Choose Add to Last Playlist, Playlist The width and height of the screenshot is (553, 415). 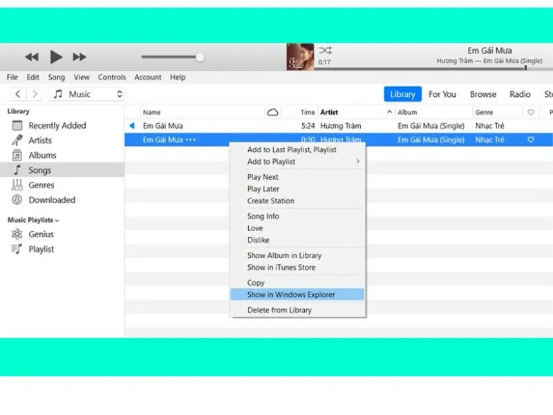[x=292, y=149]
